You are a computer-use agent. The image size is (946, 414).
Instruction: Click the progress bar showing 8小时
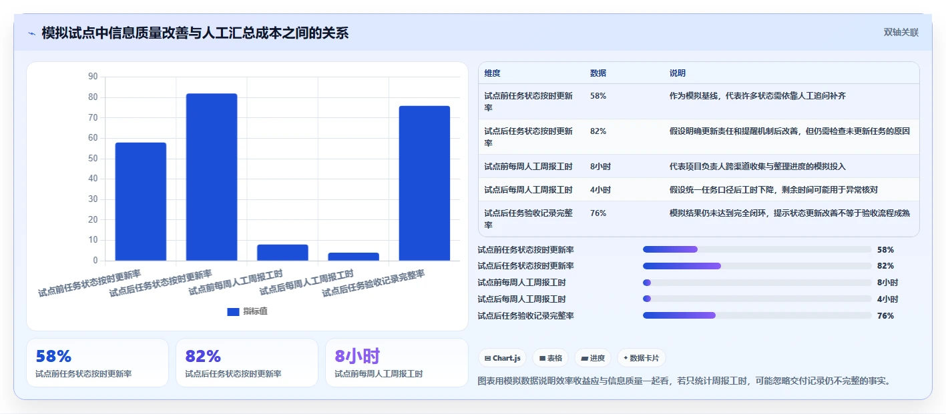pyautogui.click(x=757, y=283)
